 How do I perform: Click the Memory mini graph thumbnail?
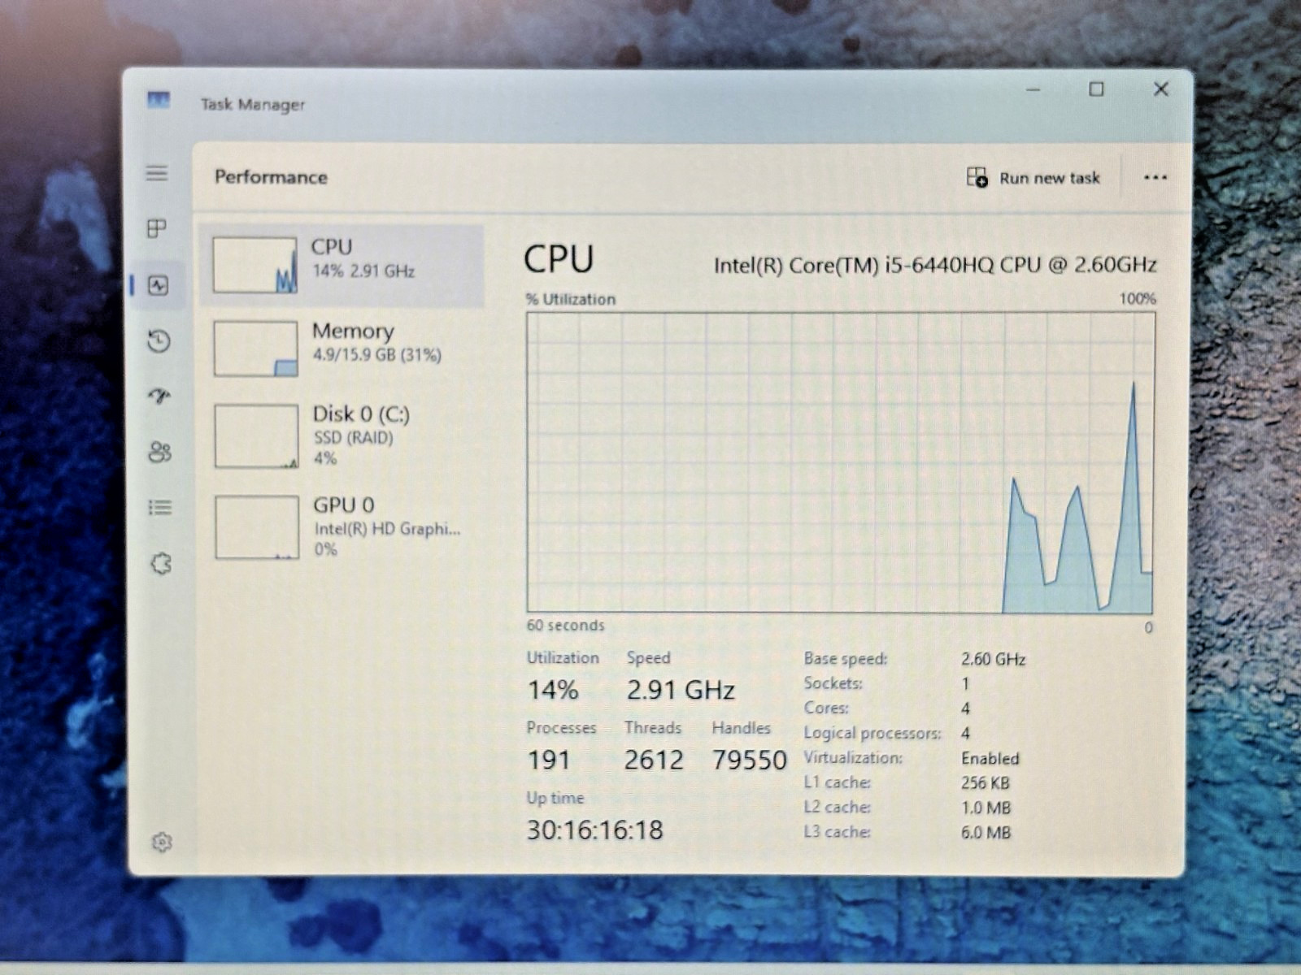tap(255, 349)
